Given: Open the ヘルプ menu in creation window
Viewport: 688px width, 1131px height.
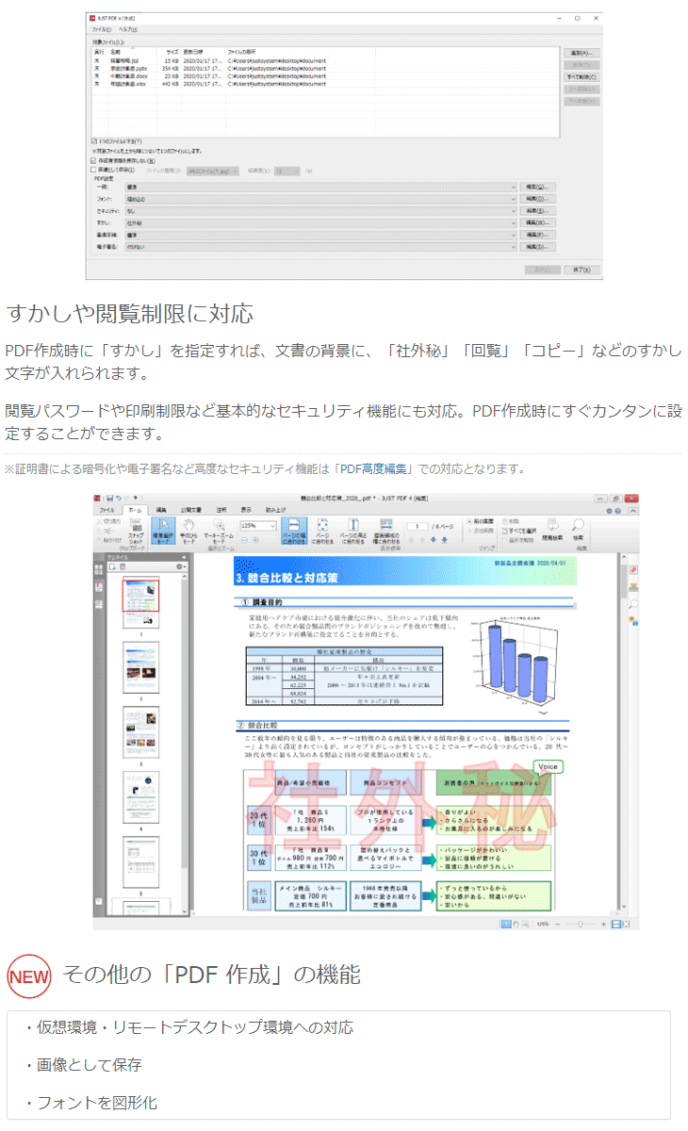Looking at the screenshot, I should tap(126, 29).
